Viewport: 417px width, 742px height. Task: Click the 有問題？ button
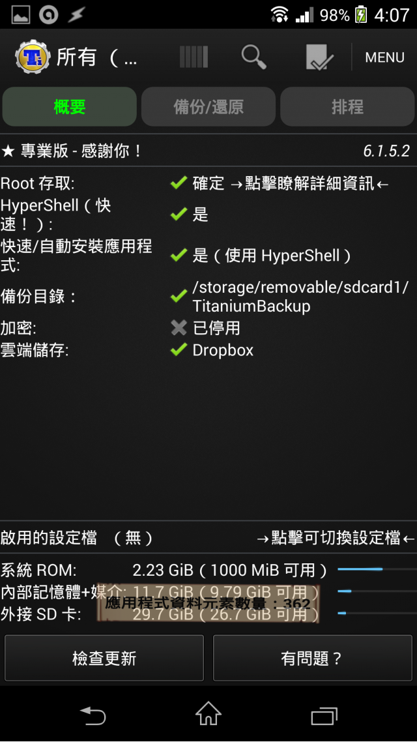[313, 658]
